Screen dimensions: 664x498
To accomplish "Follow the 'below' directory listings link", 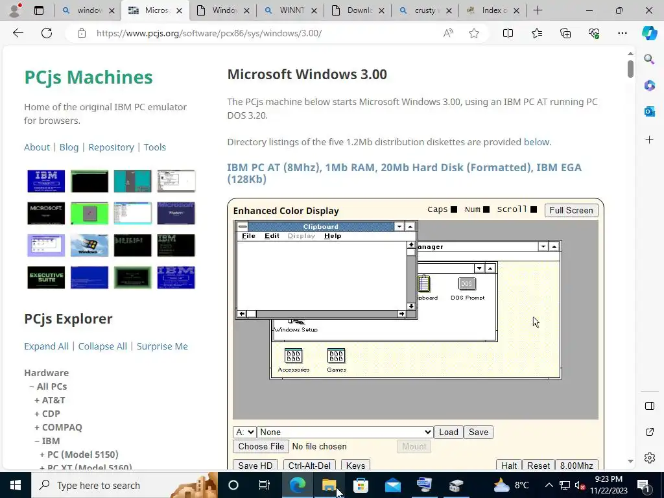I will pyautogui.click(x=536, y=142).
